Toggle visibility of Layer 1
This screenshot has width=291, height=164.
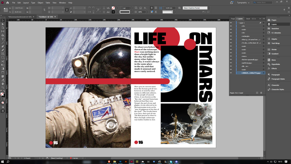231,23
